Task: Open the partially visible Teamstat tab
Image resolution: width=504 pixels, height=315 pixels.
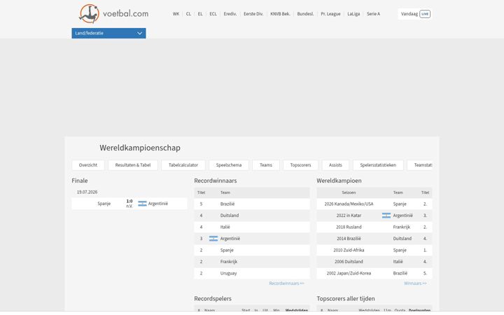Action: tap(420, 165)
